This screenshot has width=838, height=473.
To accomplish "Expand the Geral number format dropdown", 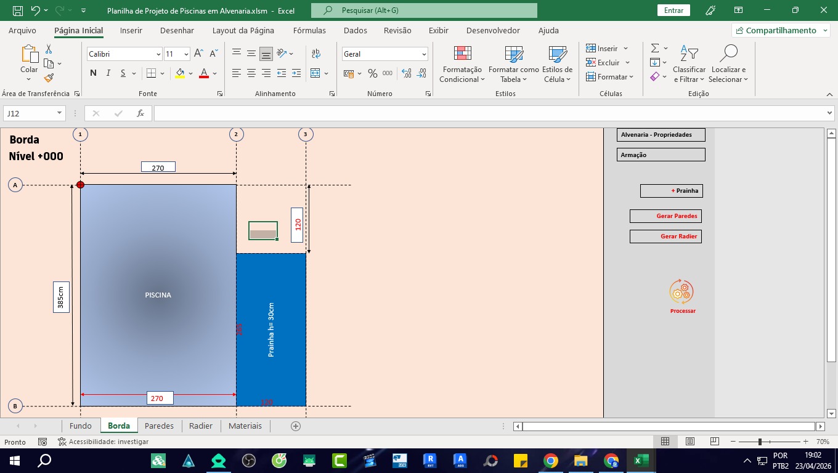I will [424, 54].
